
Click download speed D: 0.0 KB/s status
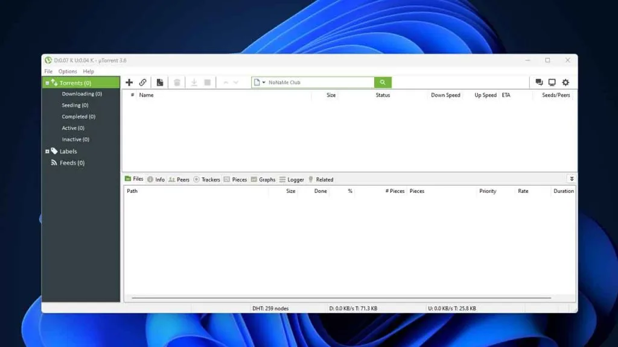pos(353,308)
